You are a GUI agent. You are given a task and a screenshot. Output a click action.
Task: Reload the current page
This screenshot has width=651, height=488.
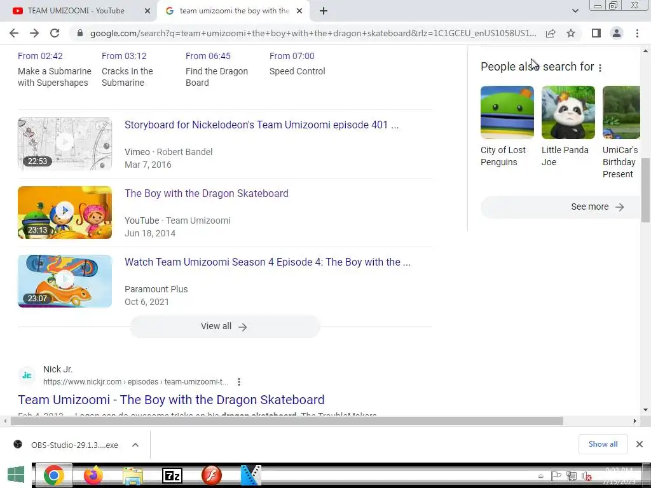click(x=55, y=33)
